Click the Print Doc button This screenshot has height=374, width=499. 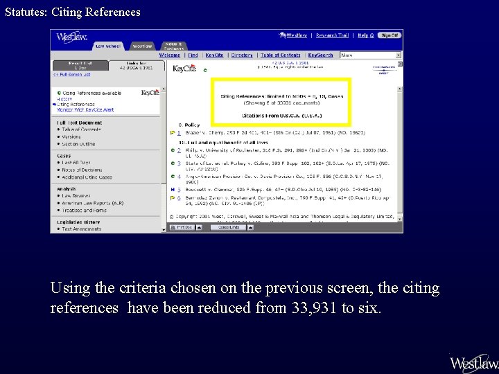(182, 227)
